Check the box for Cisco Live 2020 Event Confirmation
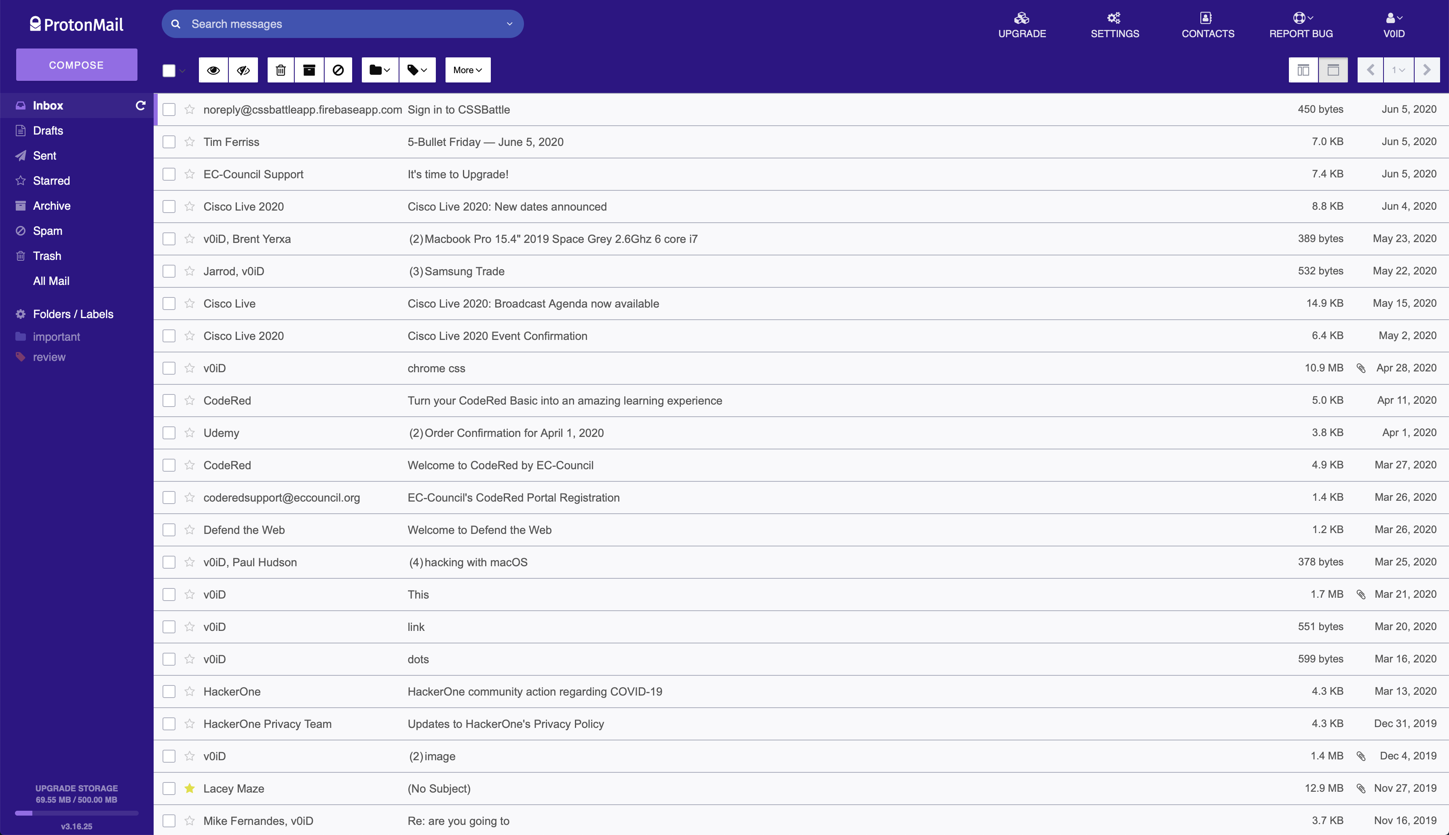 tap(169, 336)
